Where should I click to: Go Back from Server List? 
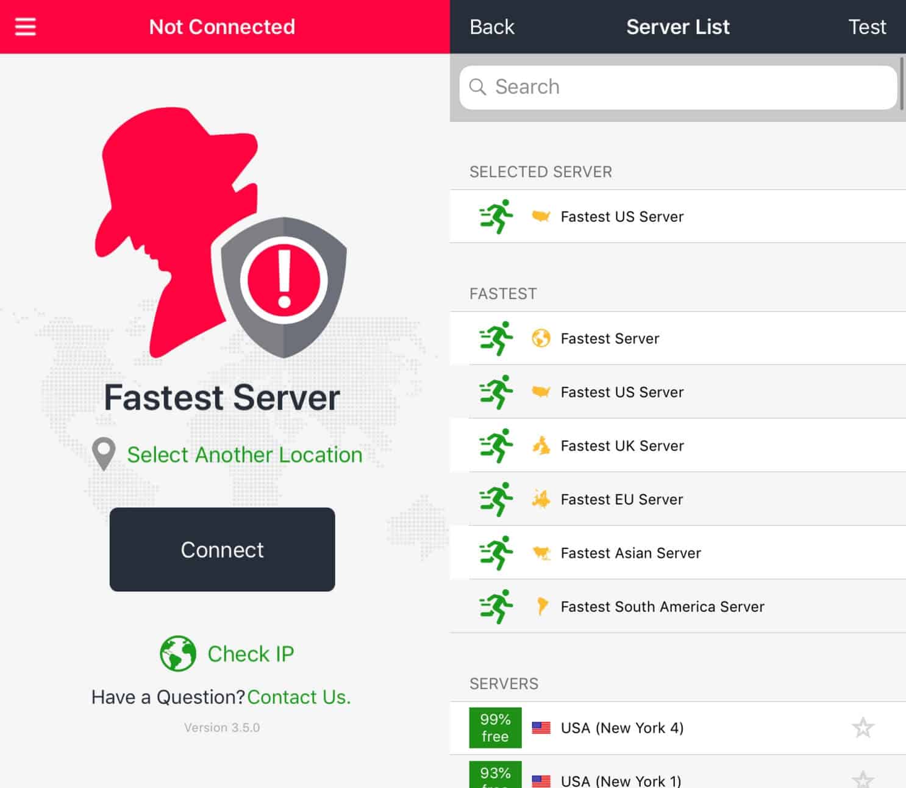pos(492,27)
